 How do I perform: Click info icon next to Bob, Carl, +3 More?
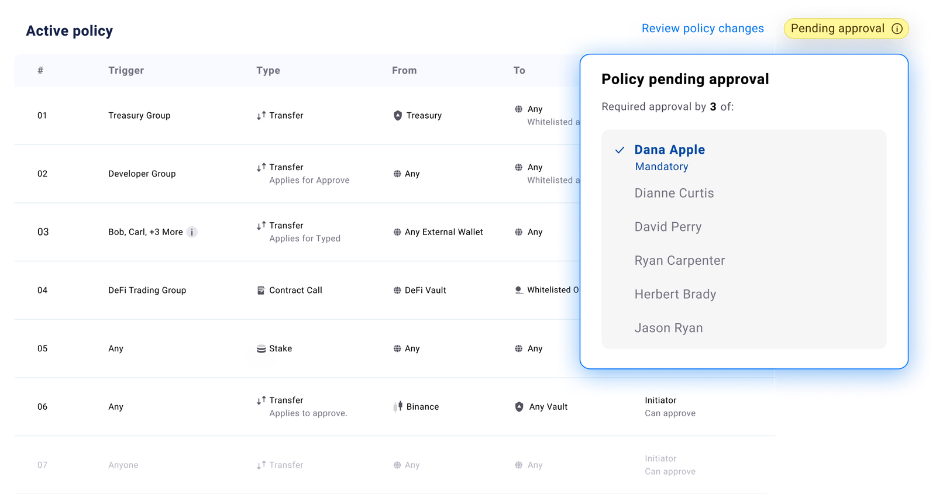(192, 232)
